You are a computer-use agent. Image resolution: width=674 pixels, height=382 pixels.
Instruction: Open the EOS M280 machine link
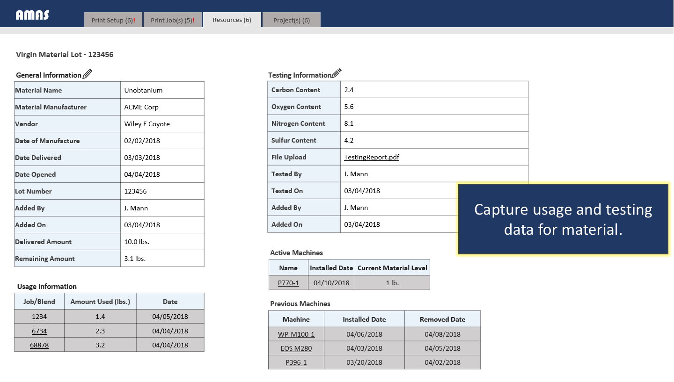pos(296,348)
